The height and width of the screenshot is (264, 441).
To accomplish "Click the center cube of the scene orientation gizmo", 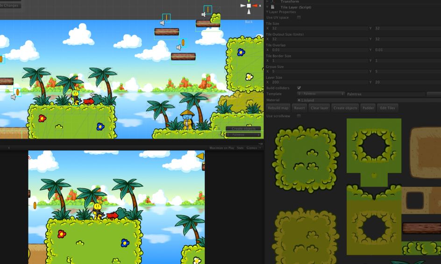I will point(249,6).
